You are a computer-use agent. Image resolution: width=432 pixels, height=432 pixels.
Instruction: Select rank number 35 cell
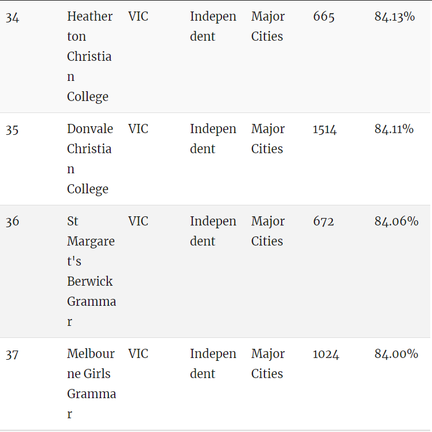pyautogui.click(x=12, y=130)
